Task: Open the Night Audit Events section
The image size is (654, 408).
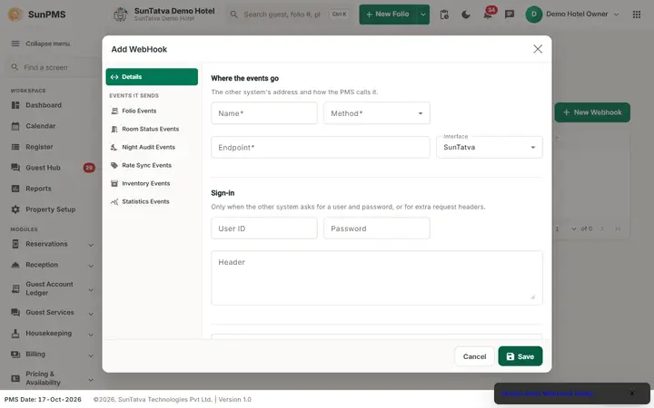Action: point(152,147)
